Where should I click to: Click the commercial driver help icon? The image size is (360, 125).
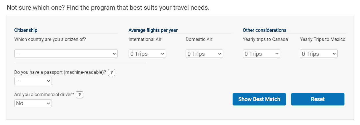coord(80,95)
